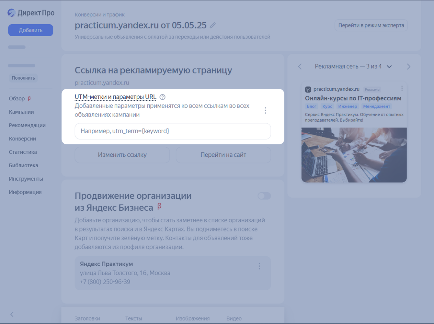434x324 pixels.
Task: Click Перейти на сайт button
Action: 223,155
